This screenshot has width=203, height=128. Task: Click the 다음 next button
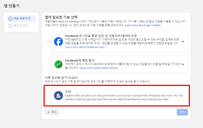[x=182, y=112]
